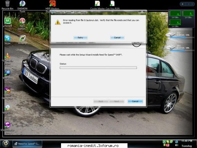
Task: Click Retry in the error dialog
Action: tap(80, 38)
